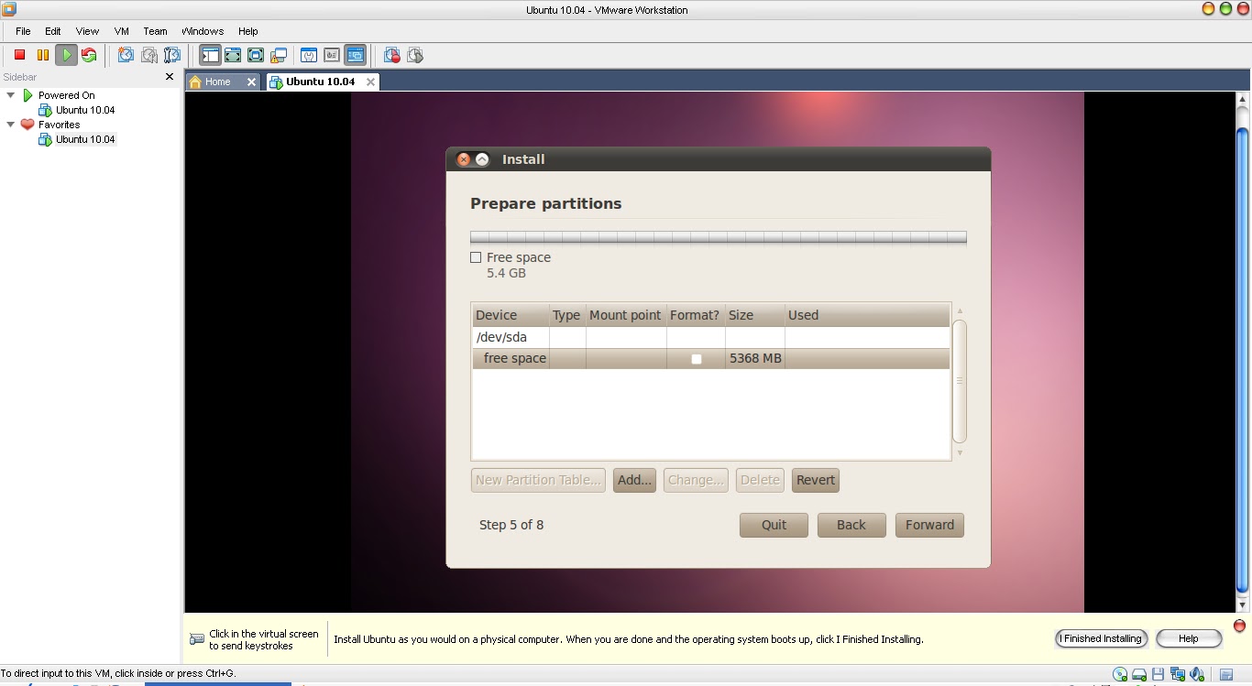The height and width of the screenshot is (686, 1252).
Task: Click the green Power On toolbar icon
Action: [66, 55]
